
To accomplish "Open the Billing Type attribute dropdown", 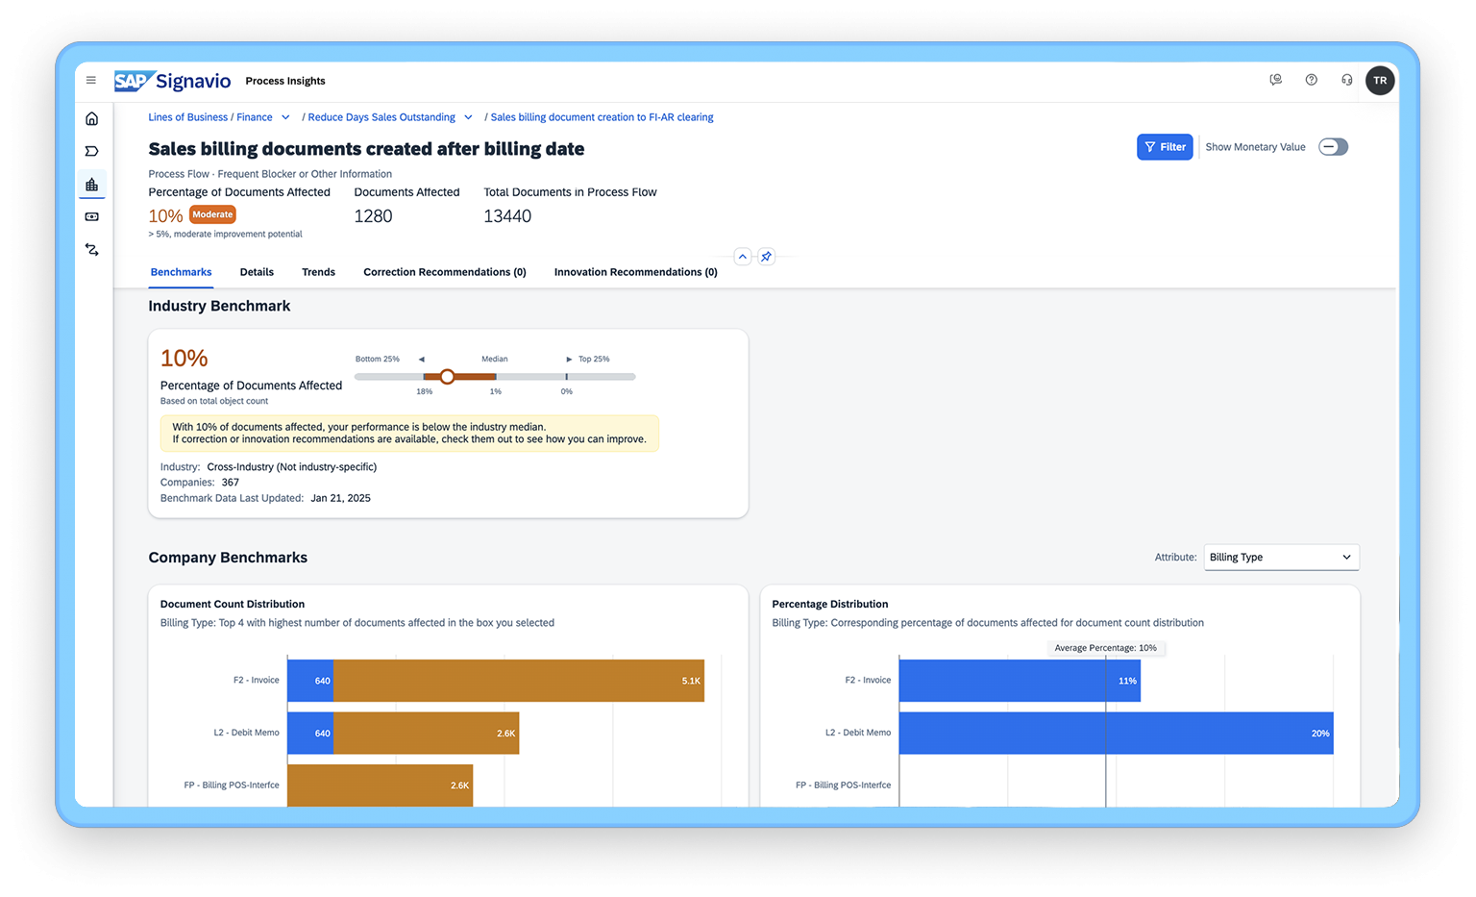I will [1281, 558].
